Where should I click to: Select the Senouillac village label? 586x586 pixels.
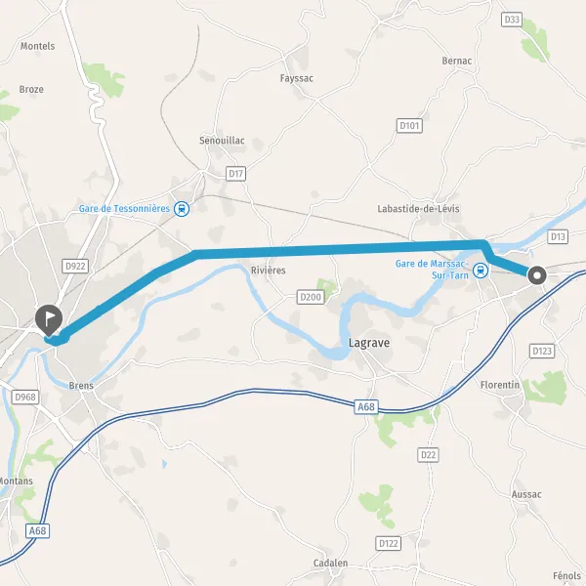point(222,141)
